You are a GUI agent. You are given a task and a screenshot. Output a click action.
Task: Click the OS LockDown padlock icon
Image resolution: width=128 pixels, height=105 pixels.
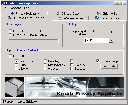coord(58,13)
